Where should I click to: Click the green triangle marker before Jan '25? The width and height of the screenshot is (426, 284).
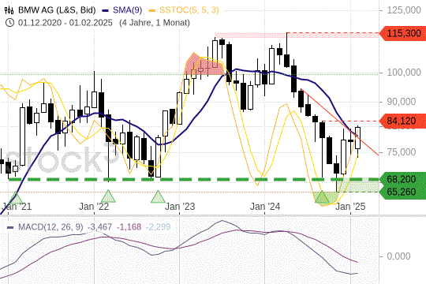click(x=322, y=197)
